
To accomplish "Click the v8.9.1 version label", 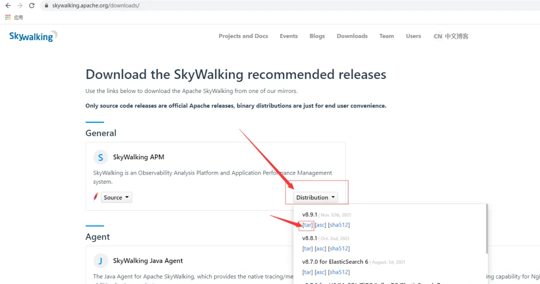I will coord(310,214).
